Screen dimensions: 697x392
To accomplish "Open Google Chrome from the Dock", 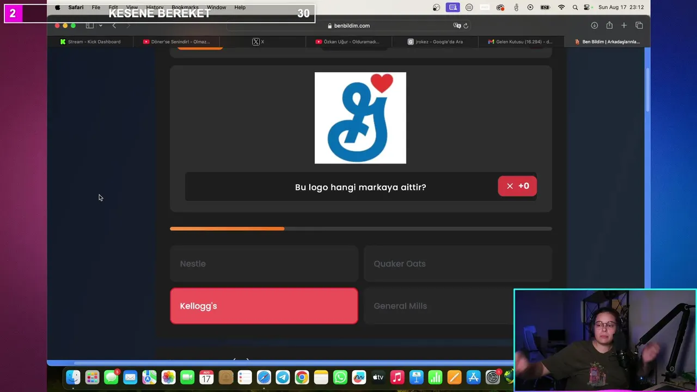I will [302, 377].
